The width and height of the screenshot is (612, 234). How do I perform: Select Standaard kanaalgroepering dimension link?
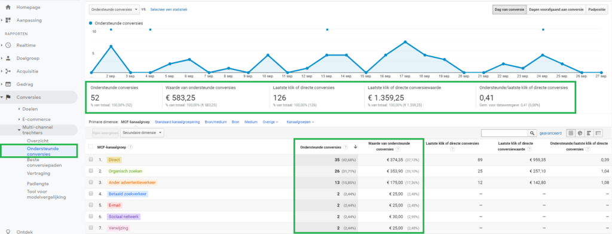[178, 122]
